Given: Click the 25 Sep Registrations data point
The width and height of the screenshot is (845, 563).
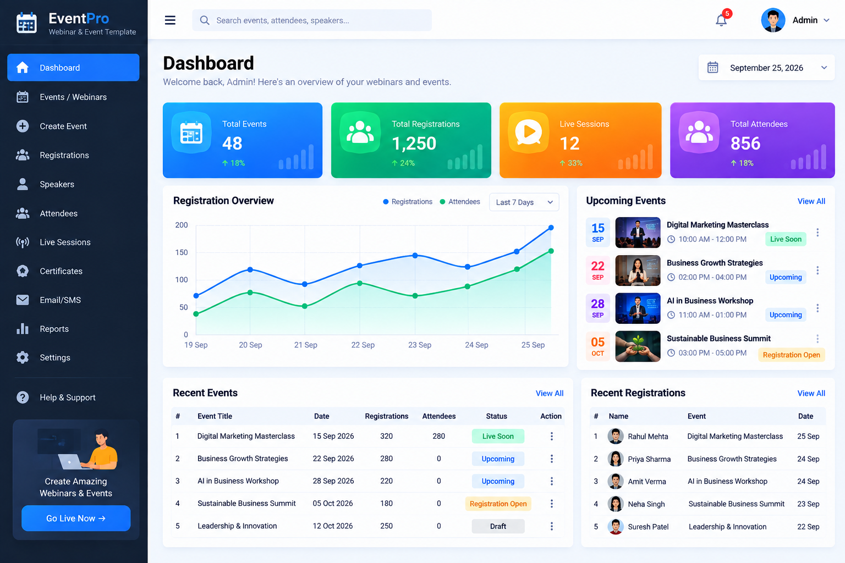Looking at the screenshot, I should tap(551, 228).
